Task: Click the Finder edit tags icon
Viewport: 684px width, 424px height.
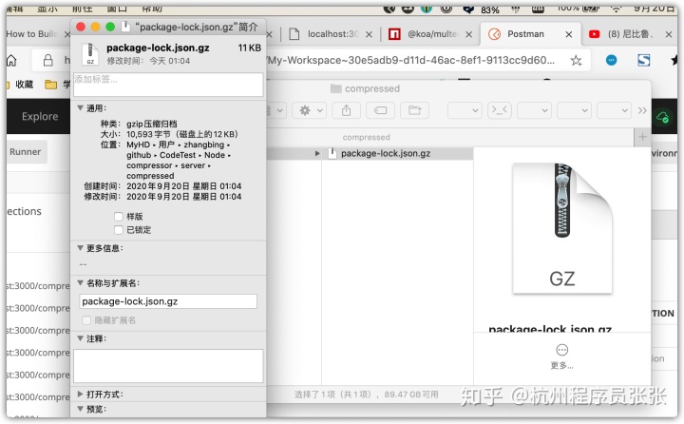Action: point(380,110)
